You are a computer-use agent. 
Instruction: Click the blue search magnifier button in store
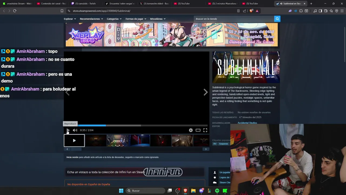(277, 19)
